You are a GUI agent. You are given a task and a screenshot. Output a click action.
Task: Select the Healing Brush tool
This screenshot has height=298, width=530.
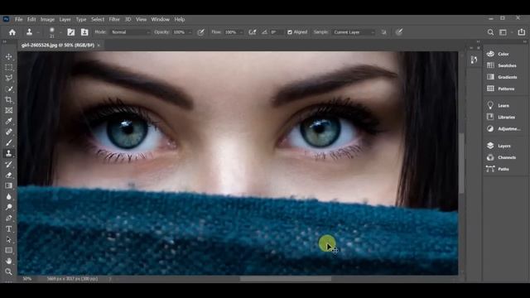point(9,132)
